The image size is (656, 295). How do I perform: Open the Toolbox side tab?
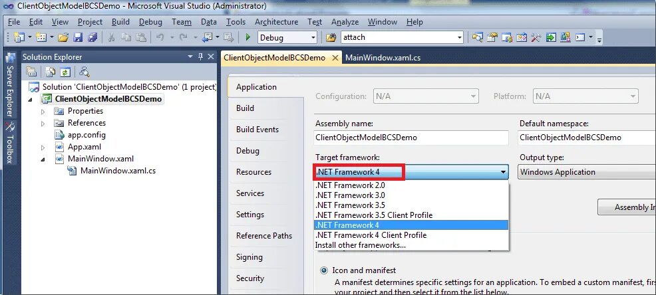[x=11, y=144]
